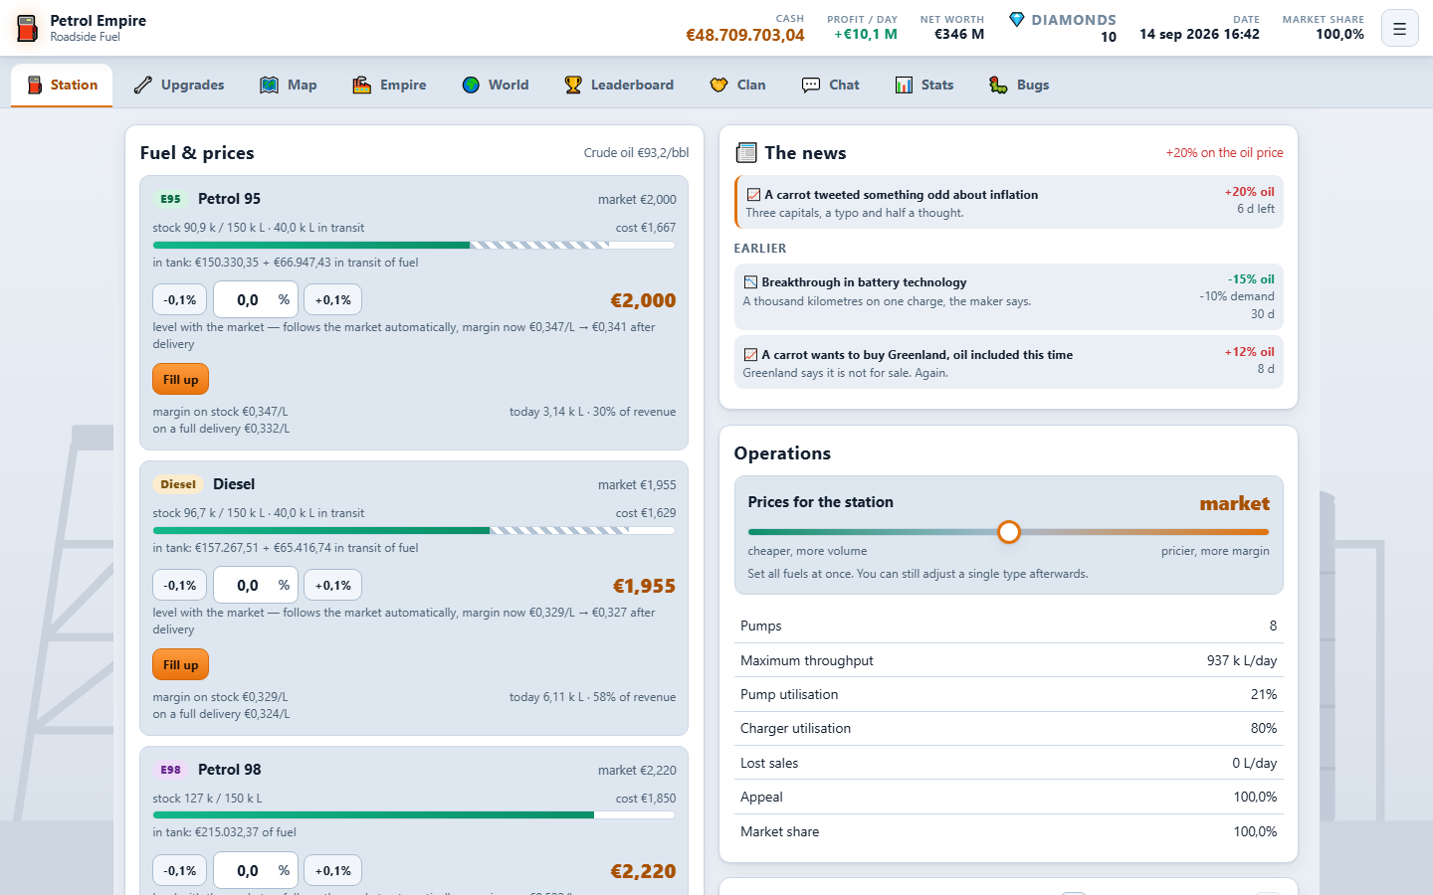Increase Petrol 98 price by 0,1%
1433x895 pixels.
point(332,870)
